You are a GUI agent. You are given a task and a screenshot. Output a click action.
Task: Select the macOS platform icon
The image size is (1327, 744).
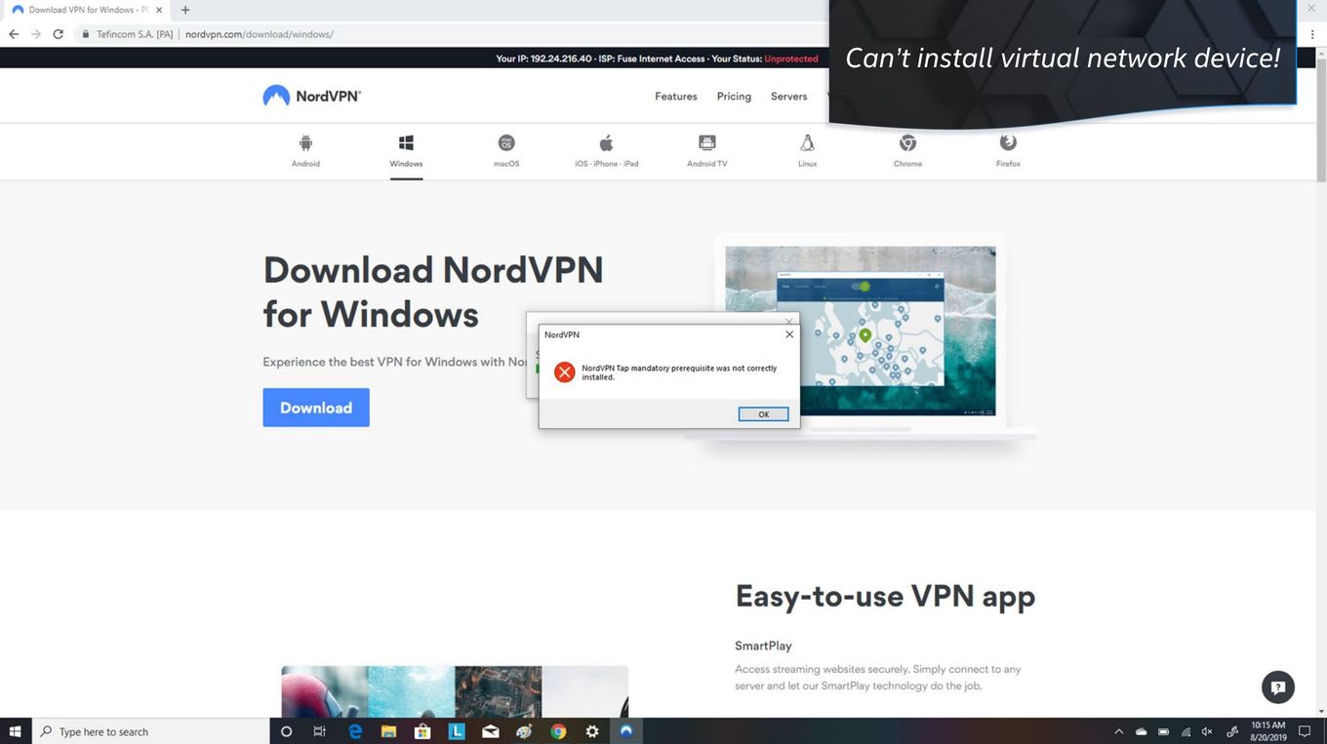(x=506, y=143)
